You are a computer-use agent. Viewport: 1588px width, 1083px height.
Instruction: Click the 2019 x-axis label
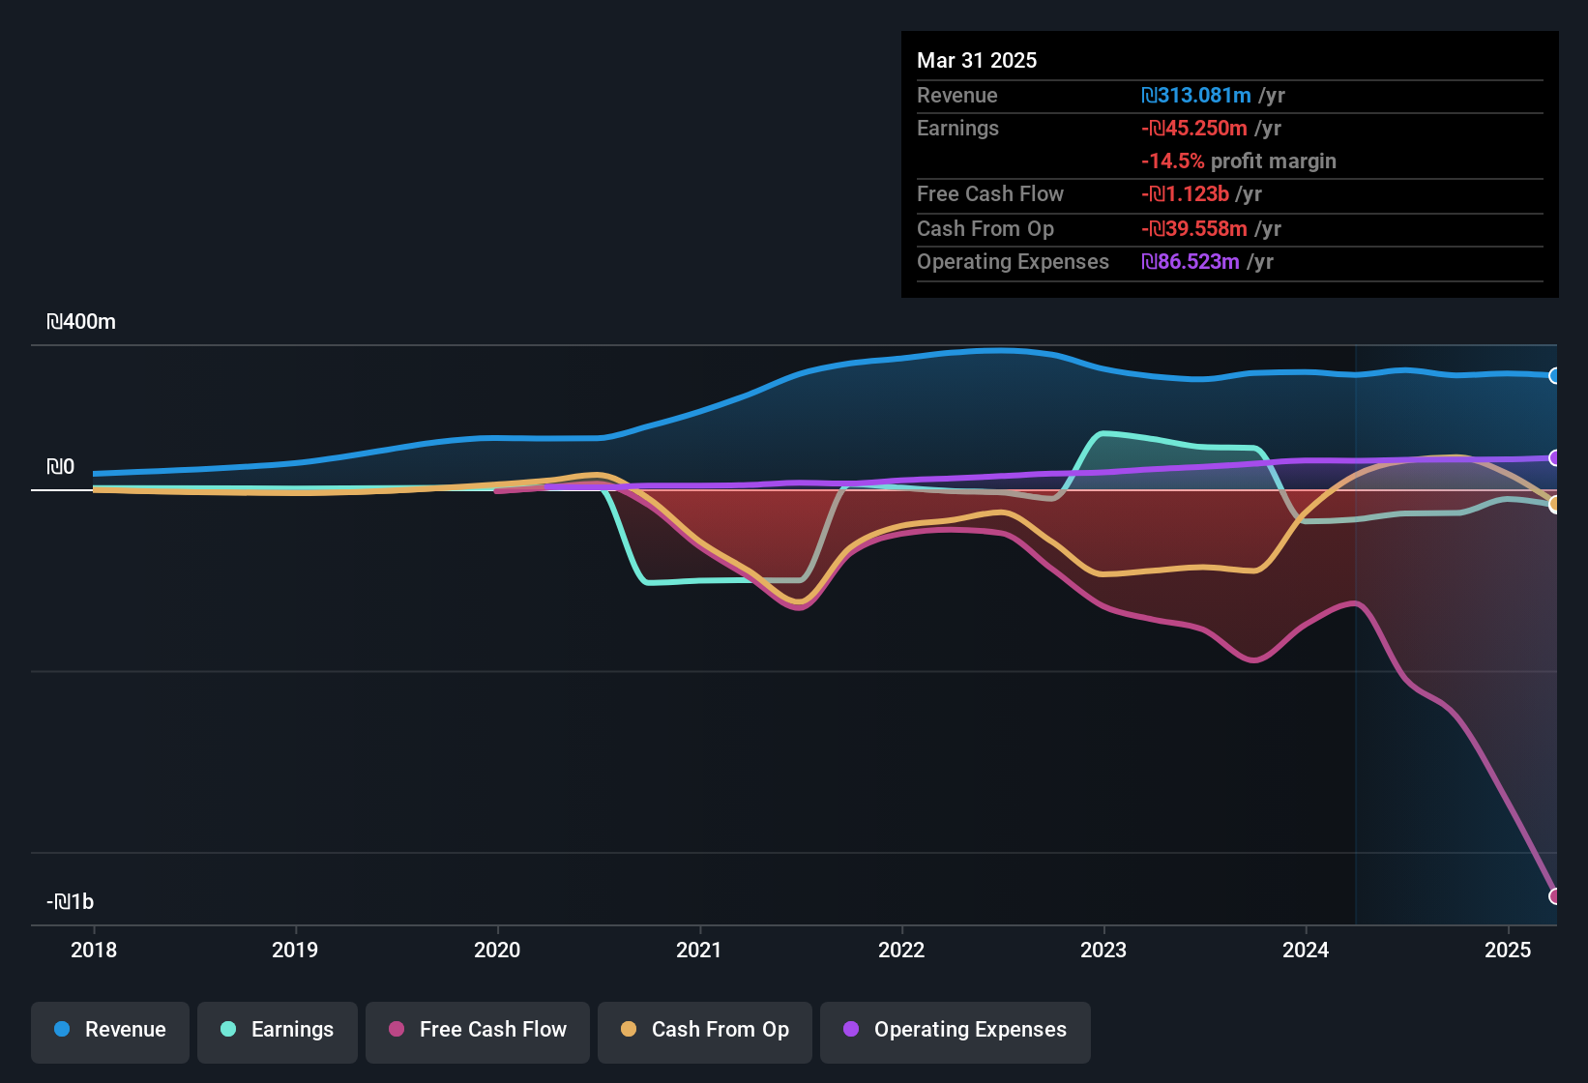(295, 950)
